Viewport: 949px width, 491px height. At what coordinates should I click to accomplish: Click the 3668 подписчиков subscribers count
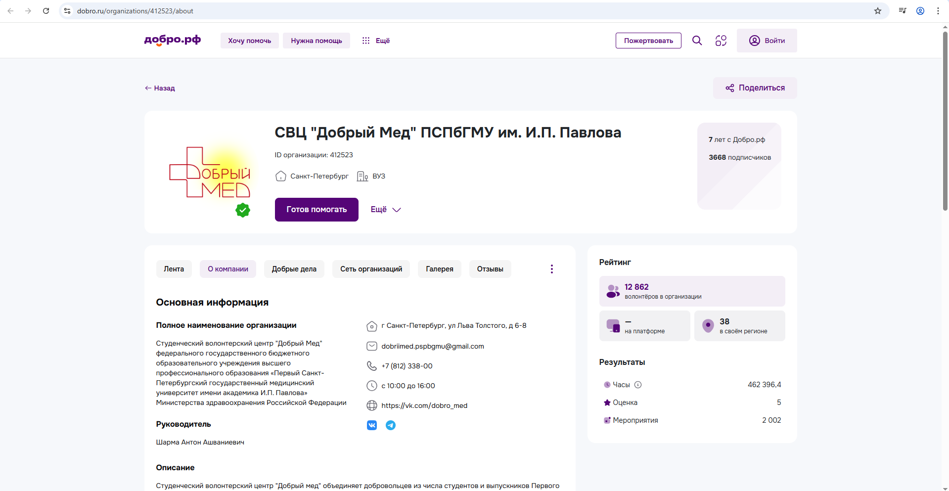(740, 157)
